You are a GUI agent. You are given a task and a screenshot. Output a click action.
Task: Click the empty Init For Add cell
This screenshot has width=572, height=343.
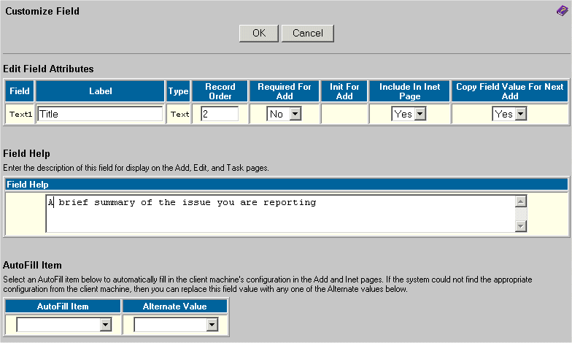(344, 114)
